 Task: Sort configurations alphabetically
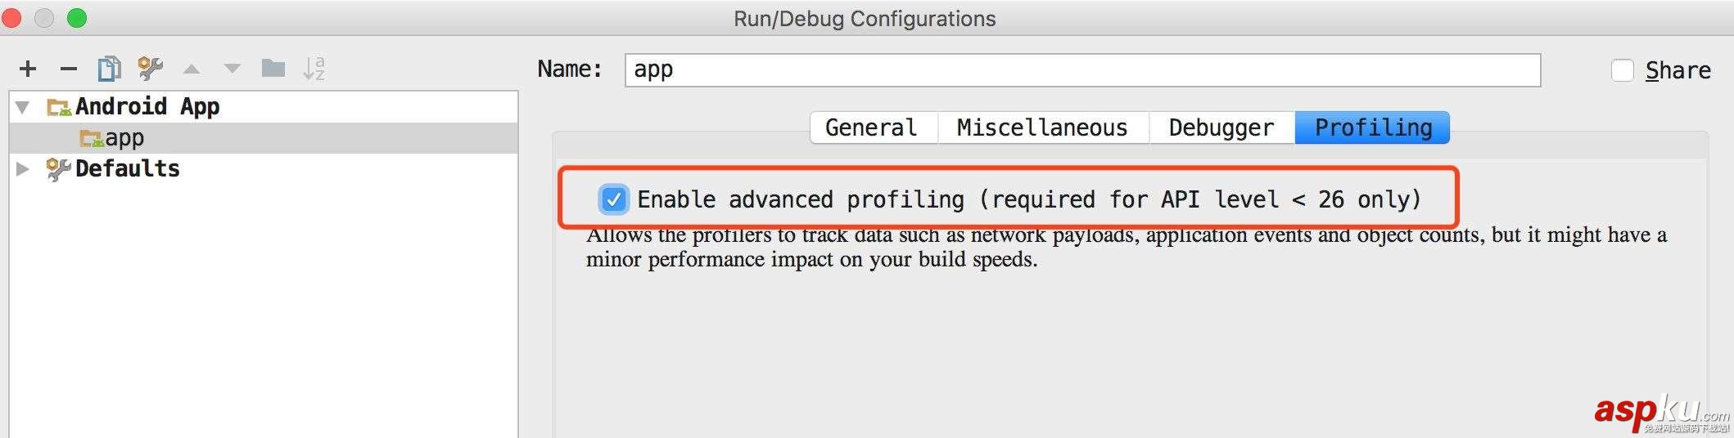(x=314, y=69)
